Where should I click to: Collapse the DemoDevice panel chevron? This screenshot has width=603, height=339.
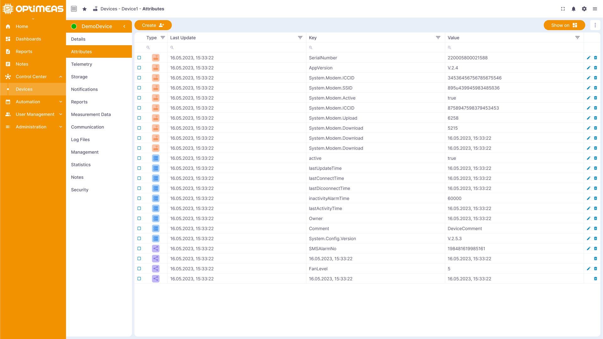pos(124,26)
